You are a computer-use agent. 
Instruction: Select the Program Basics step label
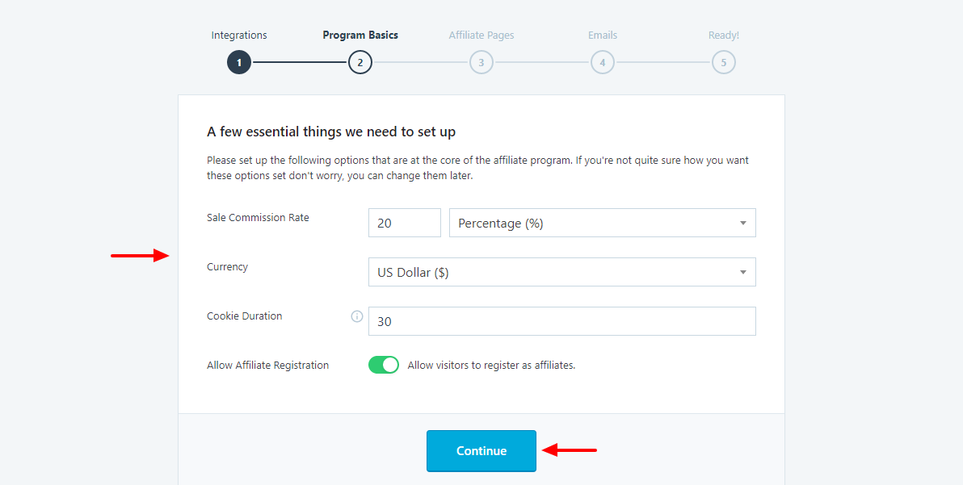(360, 36)
